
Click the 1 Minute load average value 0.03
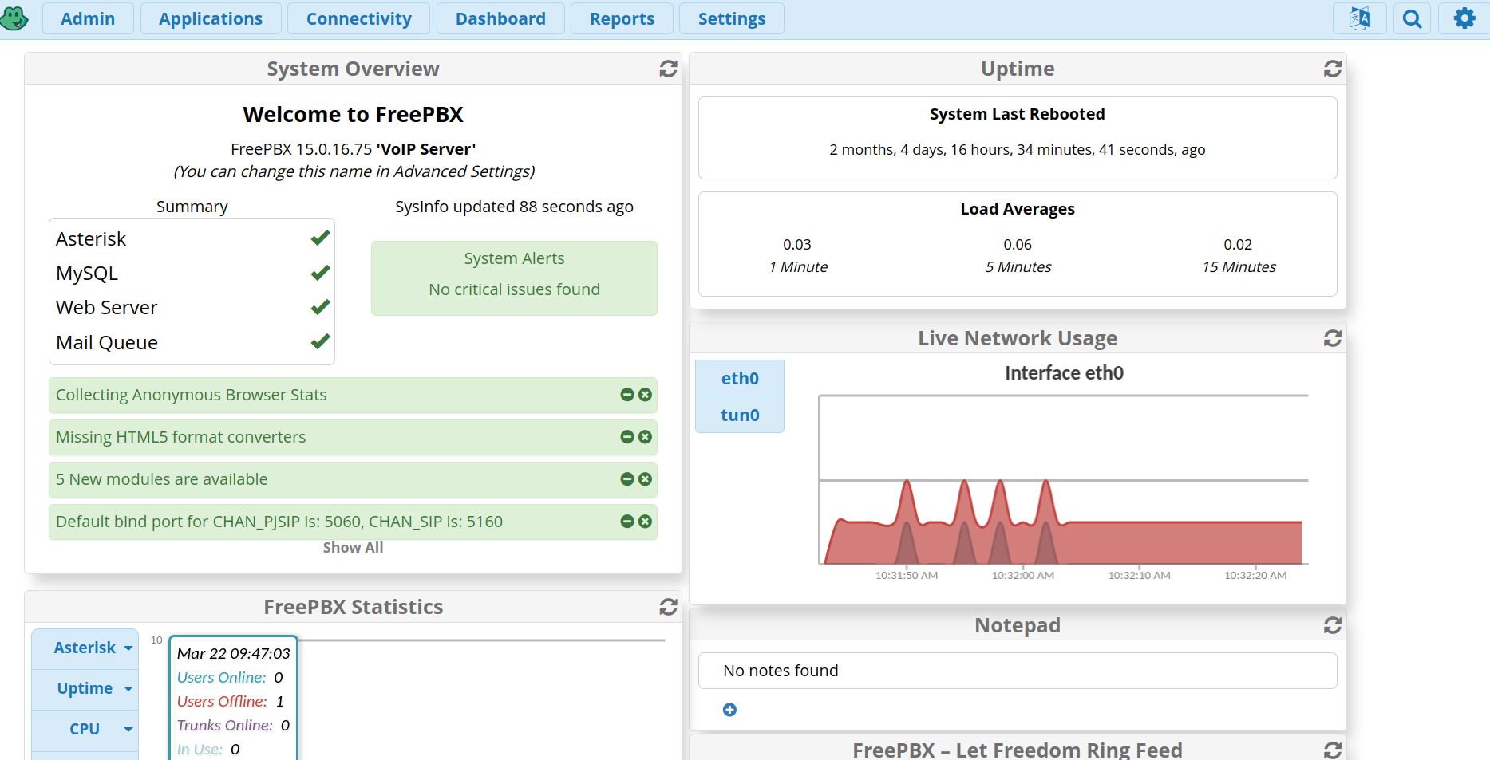(797, 245)
